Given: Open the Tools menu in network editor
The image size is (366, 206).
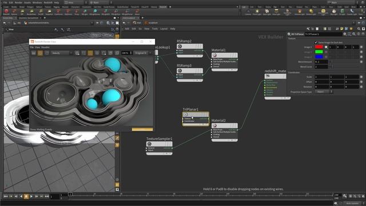Looking at the screenshot, I should [155, 29].
